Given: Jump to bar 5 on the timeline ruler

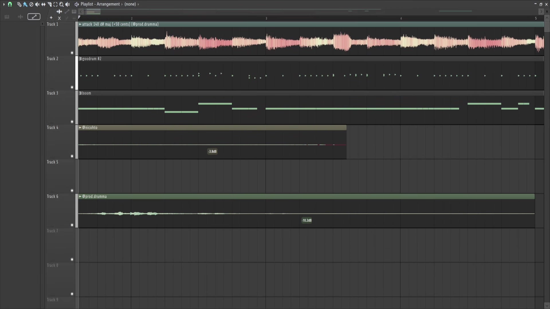Looking at the screenshot, I should pyautogui.click(x=536, y=18).
